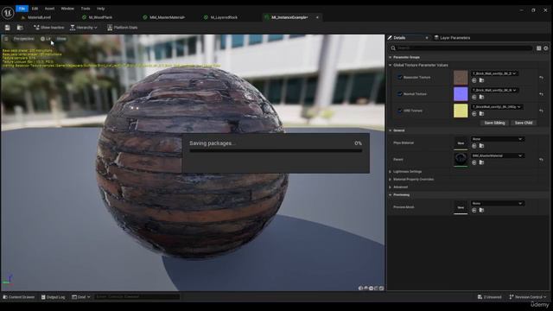Browse to Normal Texture in Content Browser

482,97
